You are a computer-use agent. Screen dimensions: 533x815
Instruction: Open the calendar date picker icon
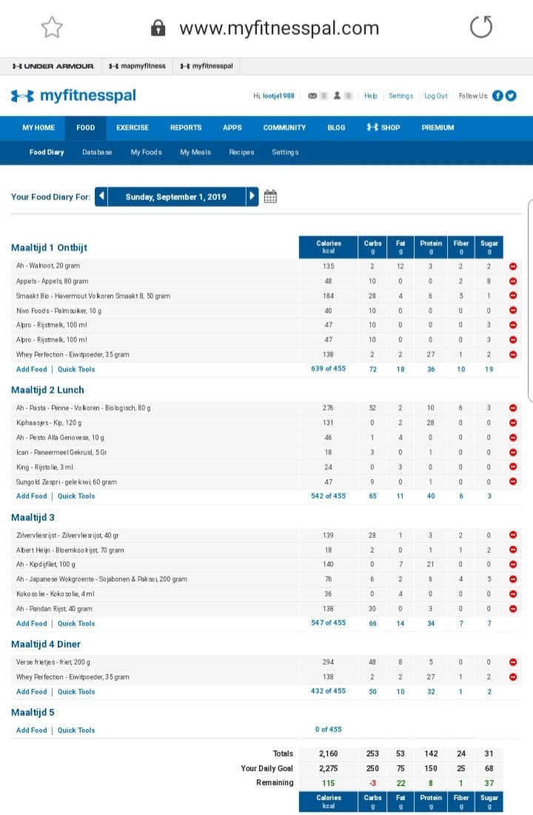tap(270, 196)
